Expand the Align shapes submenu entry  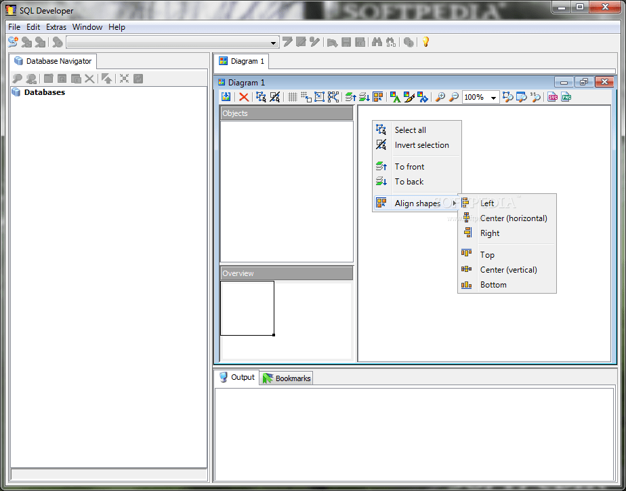pyautogui.click(x=417, y=203)
